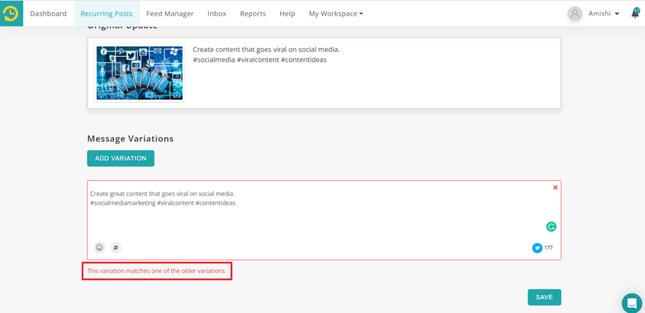Go to the Inbox page
The width and height of the screenshot is (645, 313).
pyautogui.click(x=217, y=14)
